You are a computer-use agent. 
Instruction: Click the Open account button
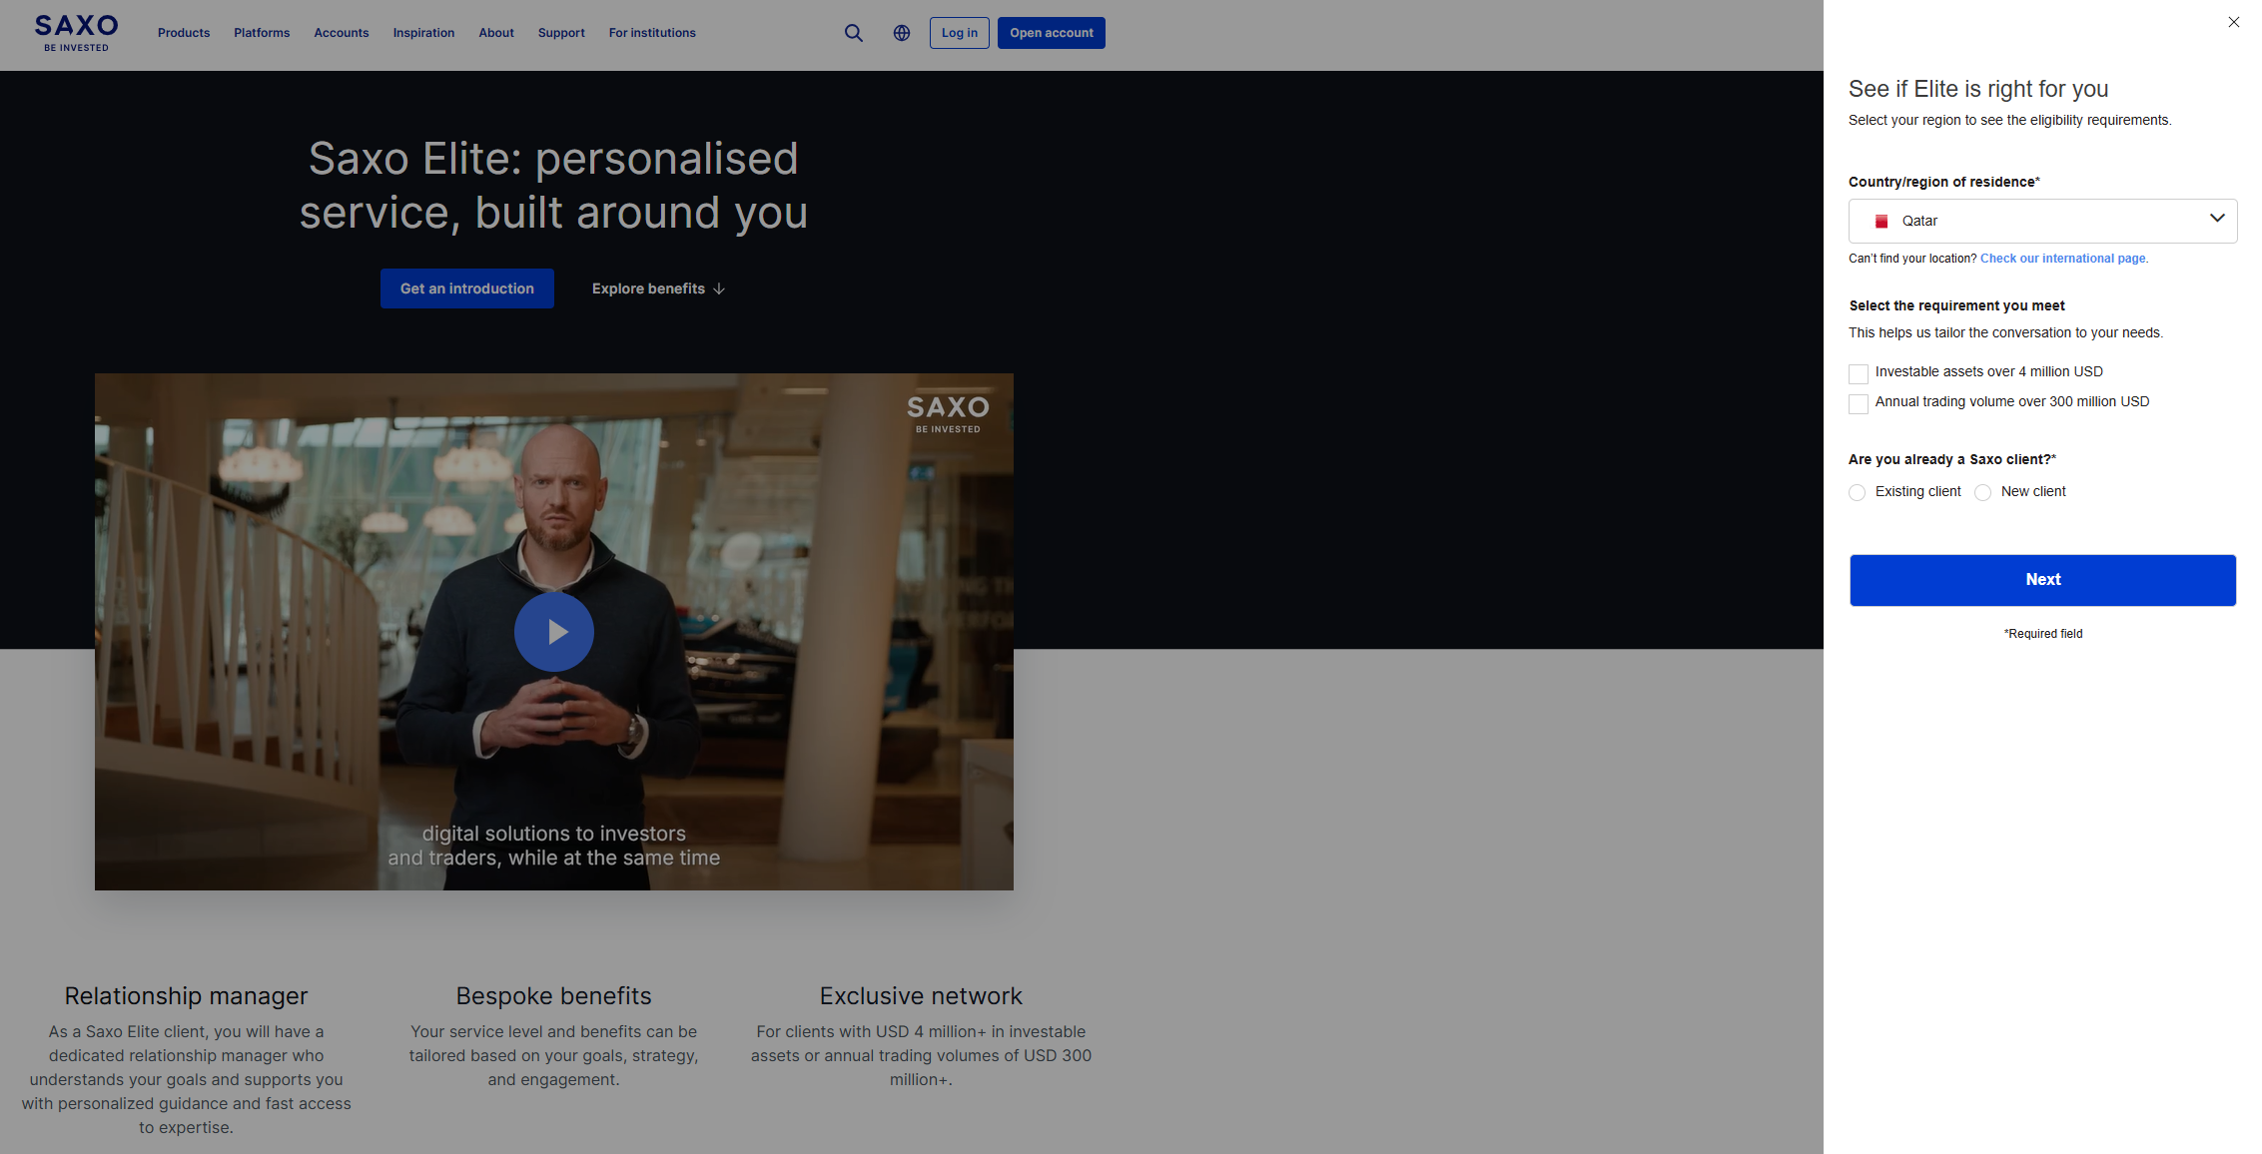(x=1051, y=33)
